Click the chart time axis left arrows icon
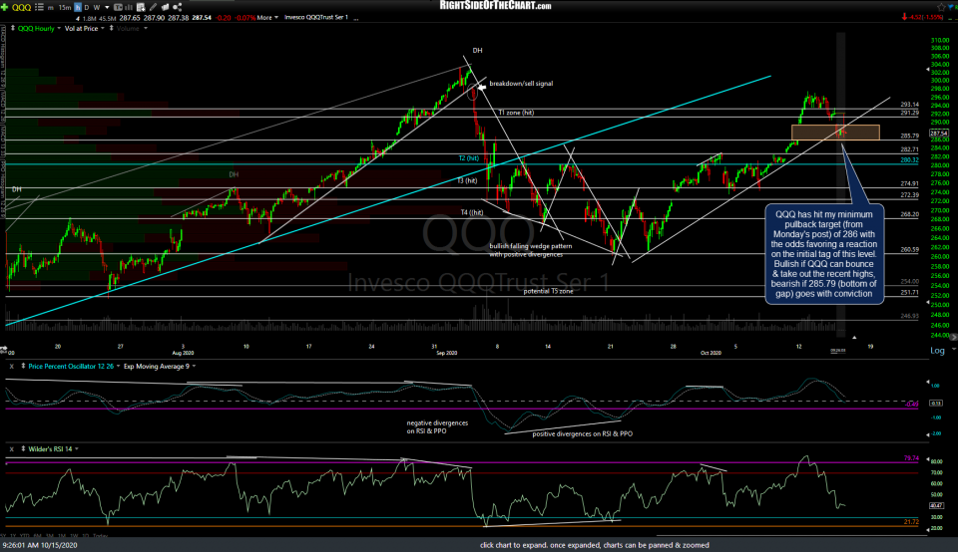This screenshot has width=958, height=552. pos(3,350)
